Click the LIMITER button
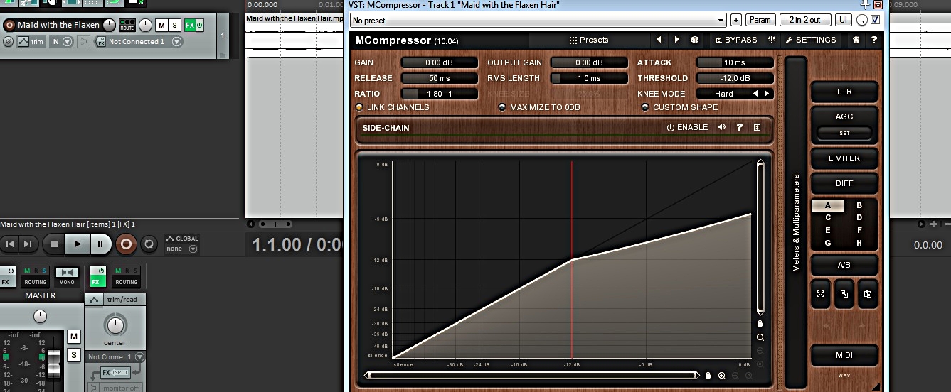This screenshot has height=392, width=951. [844, 158]
